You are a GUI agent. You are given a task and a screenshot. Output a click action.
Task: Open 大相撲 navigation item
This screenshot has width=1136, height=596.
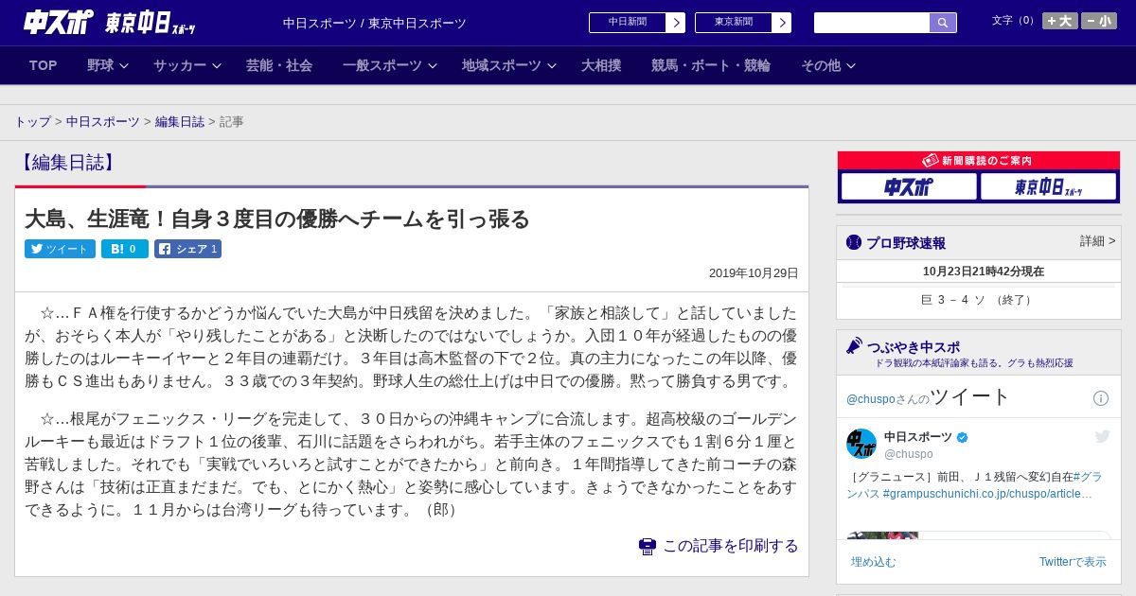[x=601, y=65]
